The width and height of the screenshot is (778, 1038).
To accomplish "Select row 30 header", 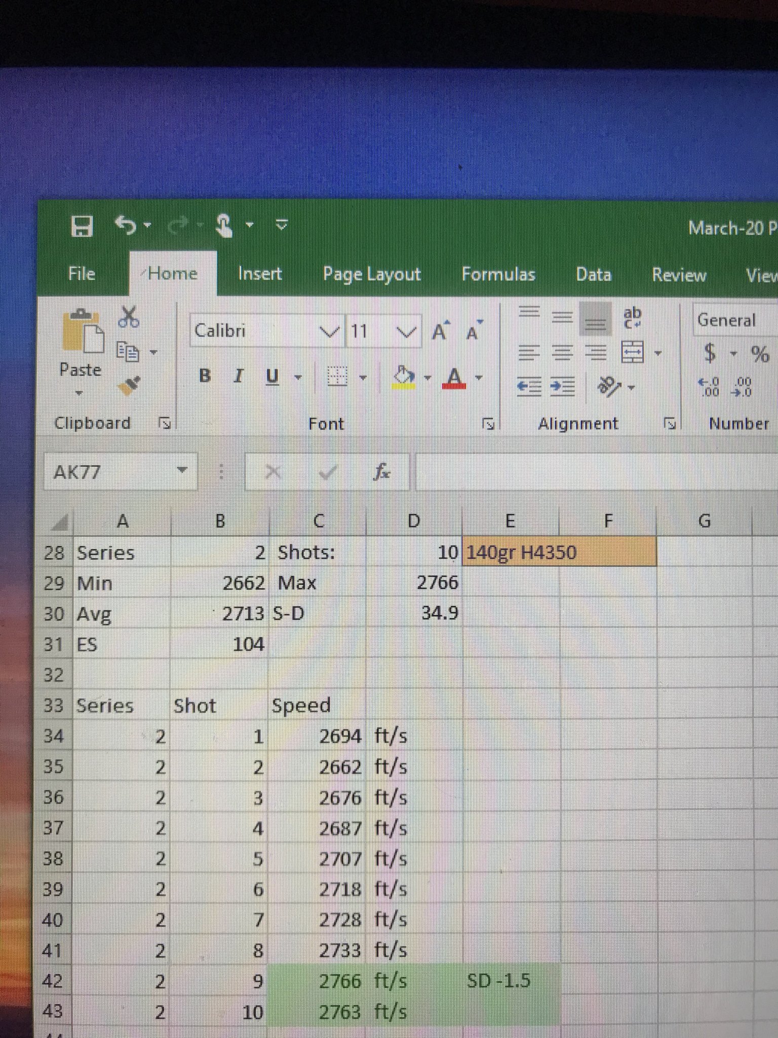I will tap(54, 614).
